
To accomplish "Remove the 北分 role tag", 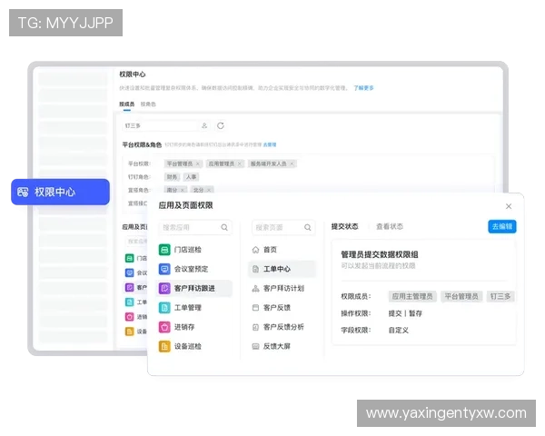I will point(209,190).
